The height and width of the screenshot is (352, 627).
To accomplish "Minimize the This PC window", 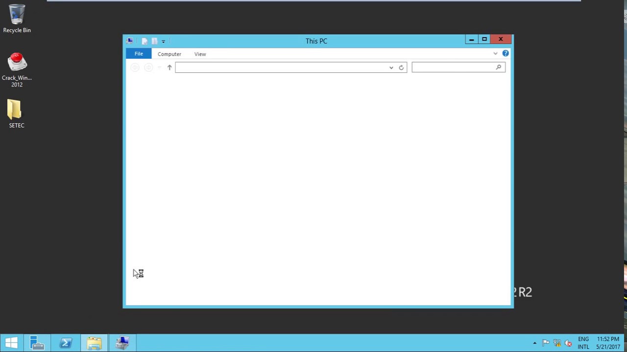I will pos(471,40).
